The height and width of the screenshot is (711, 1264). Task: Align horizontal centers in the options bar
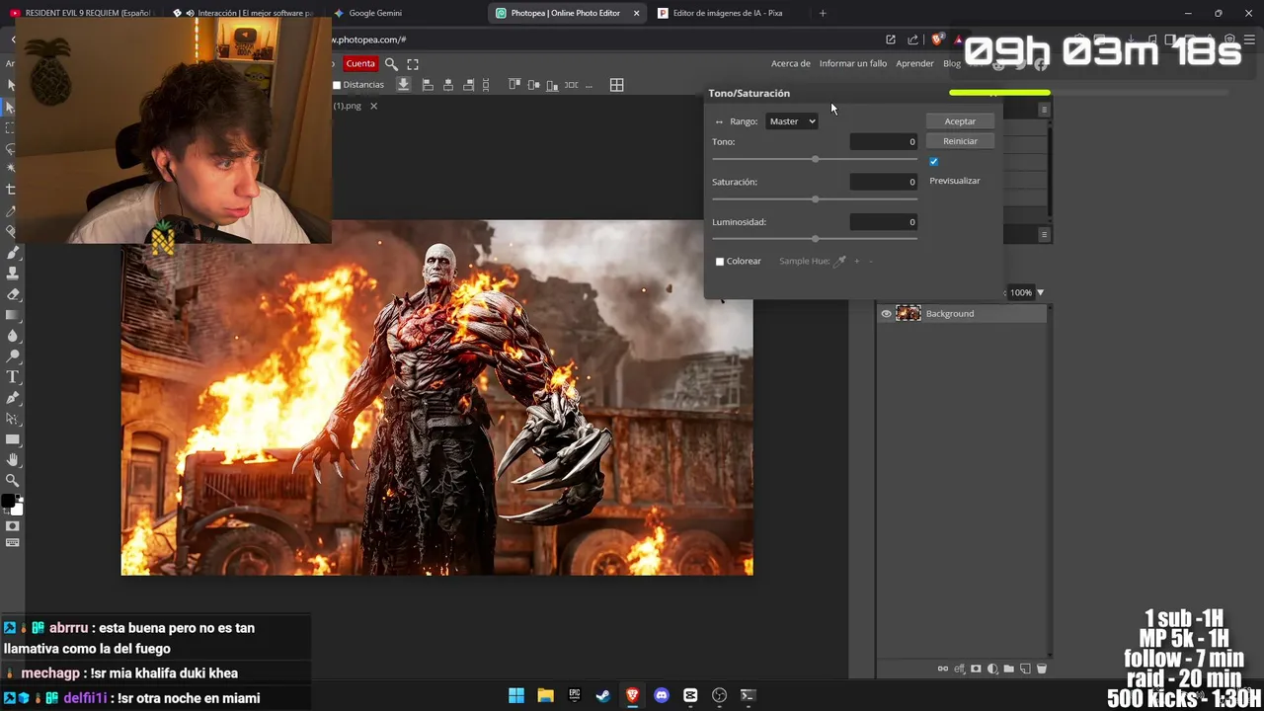pyautogui.click(x=448, y=85)
